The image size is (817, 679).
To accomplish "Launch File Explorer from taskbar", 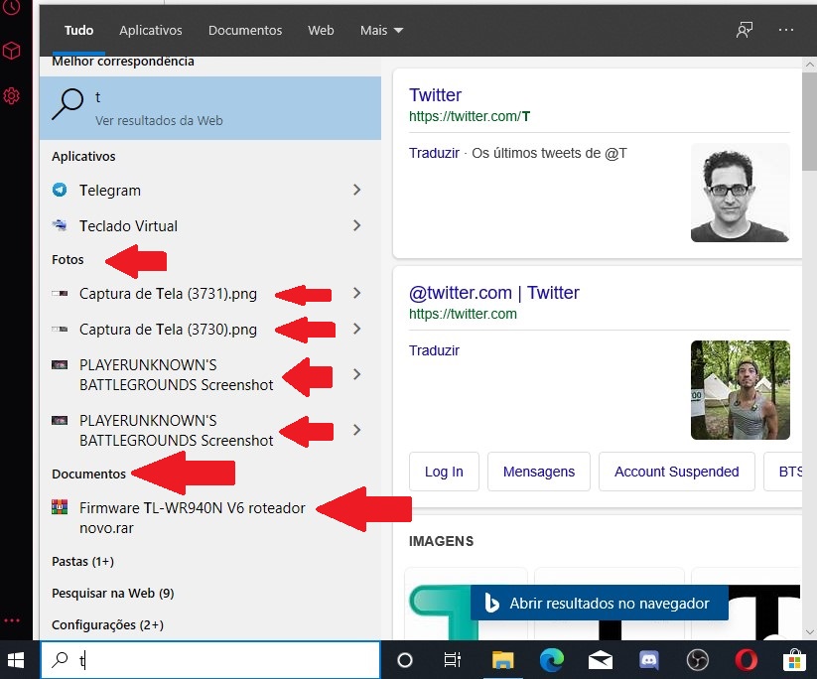I will click(x=503, y=660).
